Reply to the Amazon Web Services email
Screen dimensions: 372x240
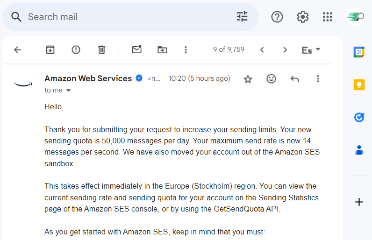point(294,79)
